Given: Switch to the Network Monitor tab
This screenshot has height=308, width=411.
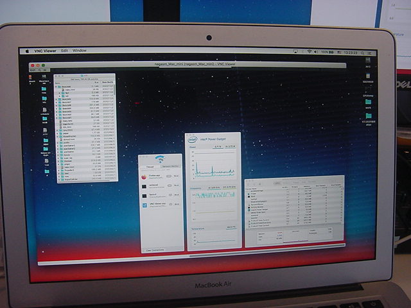Looking at the screenshot, I should 170,166.
